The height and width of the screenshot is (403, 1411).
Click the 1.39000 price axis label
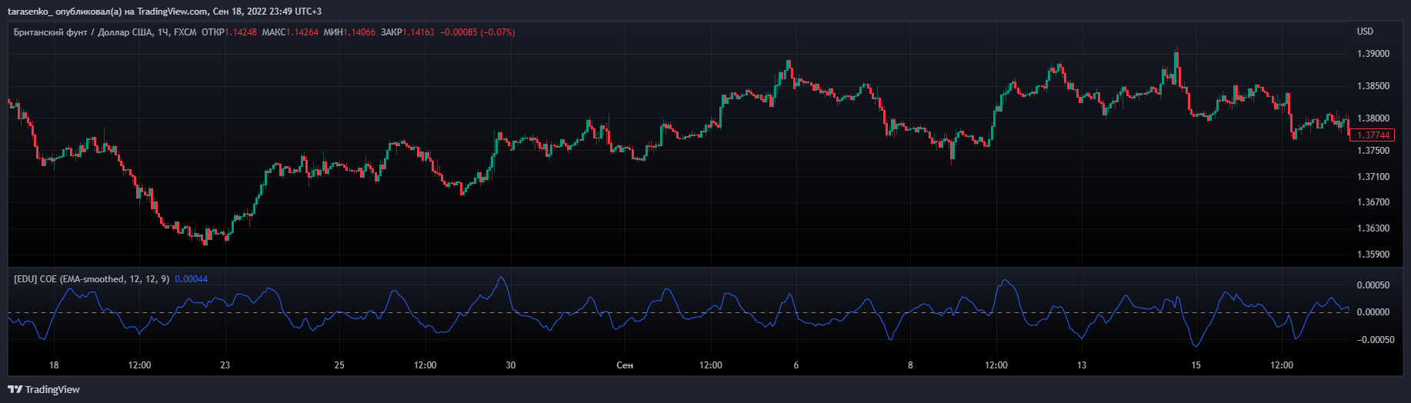click(x=1373, y=54)
